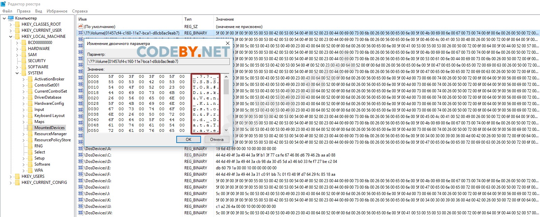This screenshot has width=540, height=217.
Task: Select the Keyboard Layout key
Action: point(49,116)
